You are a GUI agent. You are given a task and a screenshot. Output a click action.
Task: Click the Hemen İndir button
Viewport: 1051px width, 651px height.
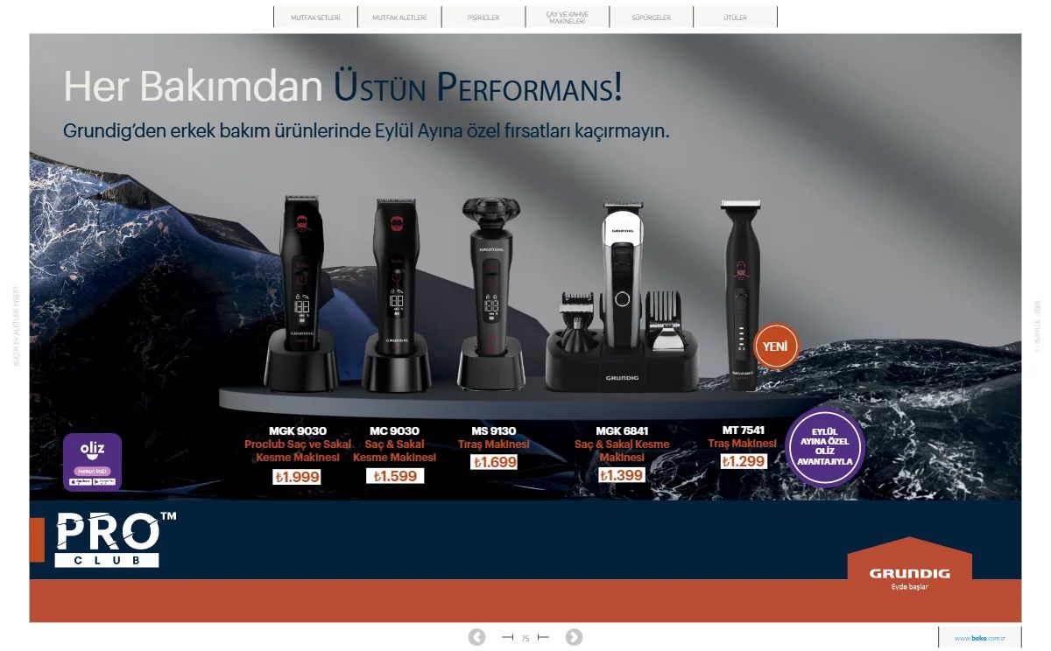[x=92, y=471]
